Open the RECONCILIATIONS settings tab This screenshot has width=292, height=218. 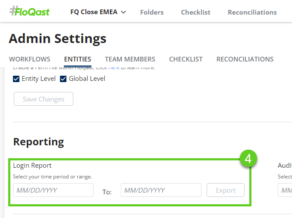pyautogui.click(x=245, y=59)
